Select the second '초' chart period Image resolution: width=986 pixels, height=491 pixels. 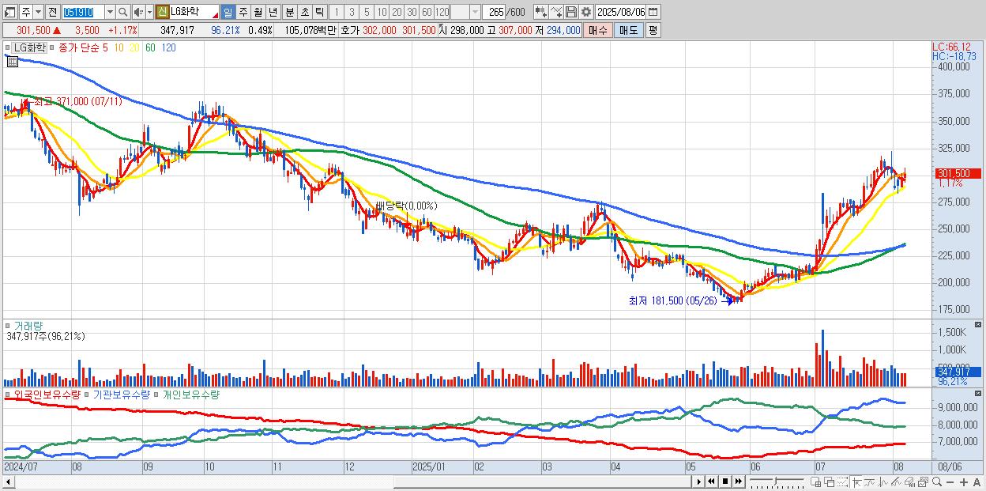click(x=305, y=13)
